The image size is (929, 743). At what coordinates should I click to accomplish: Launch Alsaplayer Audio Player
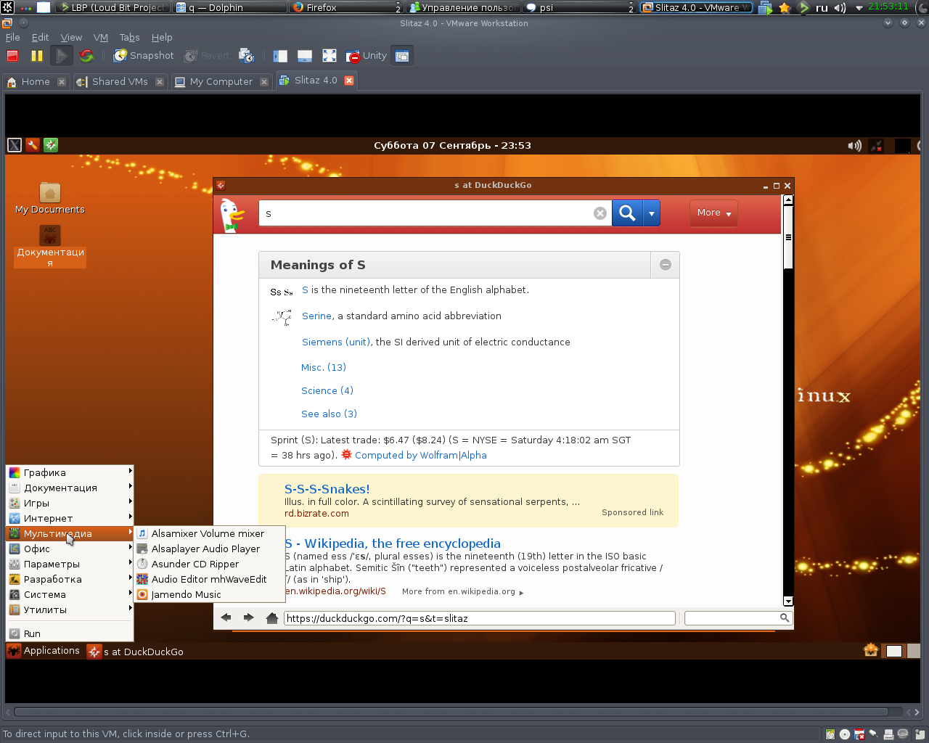[209, 549]
